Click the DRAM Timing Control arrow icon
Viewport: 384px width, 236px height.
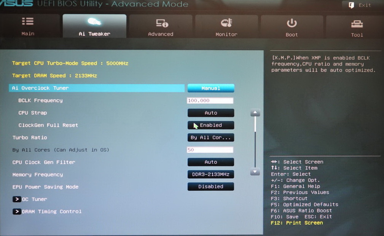coord(17,212)
